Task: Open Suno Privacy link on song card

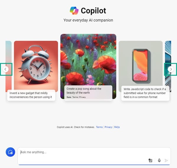Action: click(83, 97)
